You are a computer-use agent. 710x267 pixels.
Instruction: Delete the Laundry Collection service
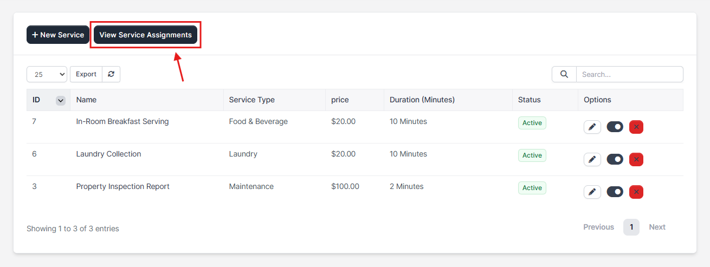point(636,160)
